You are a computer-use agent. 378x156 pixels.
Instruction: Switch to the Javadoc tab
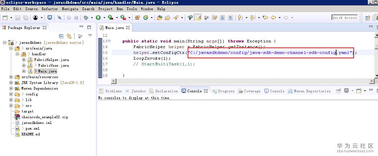136,91
